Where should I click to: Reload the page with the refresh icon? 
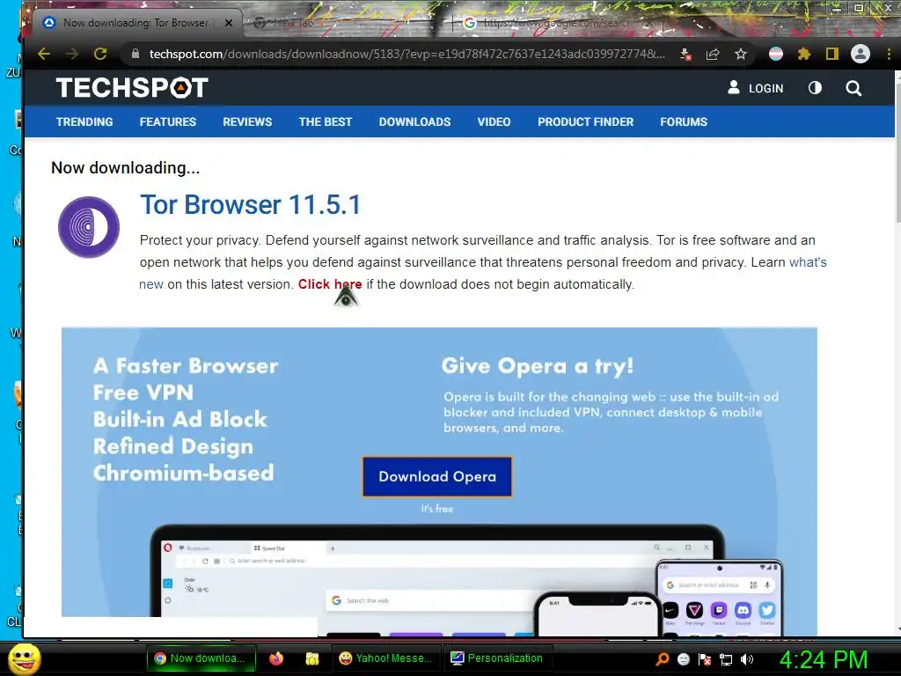pyautogui.click(x=100, y=54)
